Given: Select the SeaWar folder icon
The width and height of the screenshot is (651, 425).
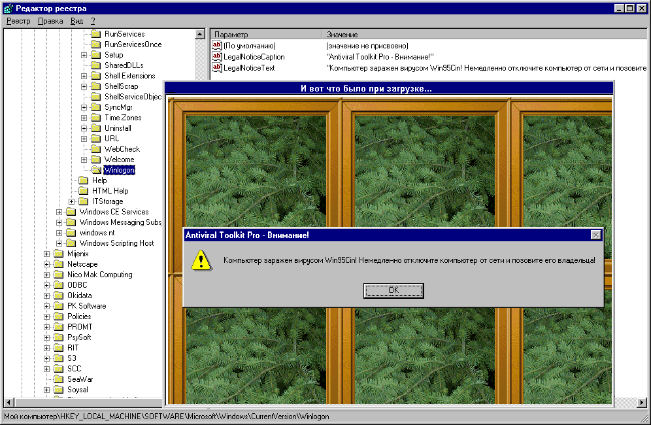Looking at the screenshot, I should pyautogui.click(x=59, y=379).
